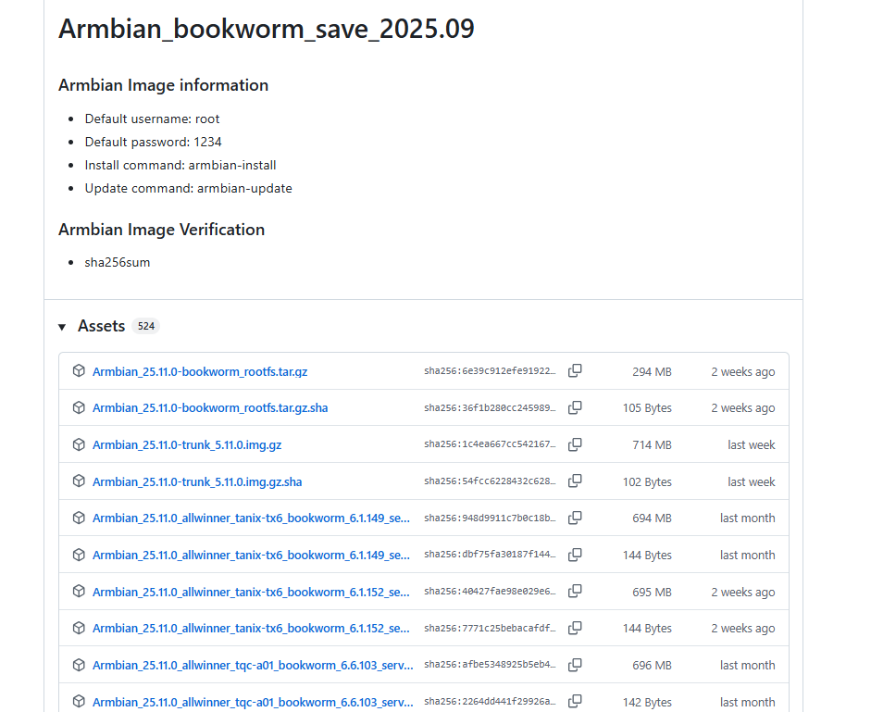Viewport: 871px width, 712px height.
Task: Open the 142 Bytes tqc-a01 6.6.103 file link
Action: click(253, 702)
